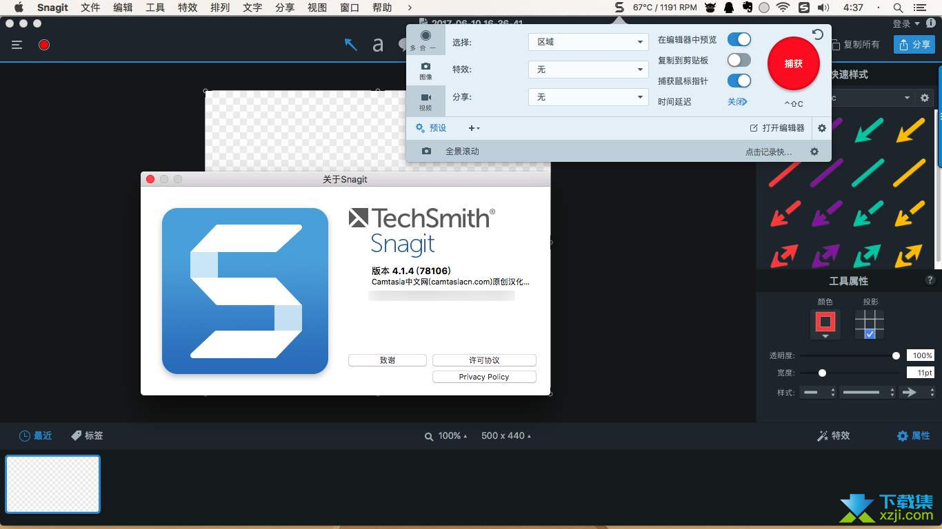Viewport: 942px width, 529px height.
Task: Choose the teal dashed arrow quick style
Action: (x=868, y=214)
